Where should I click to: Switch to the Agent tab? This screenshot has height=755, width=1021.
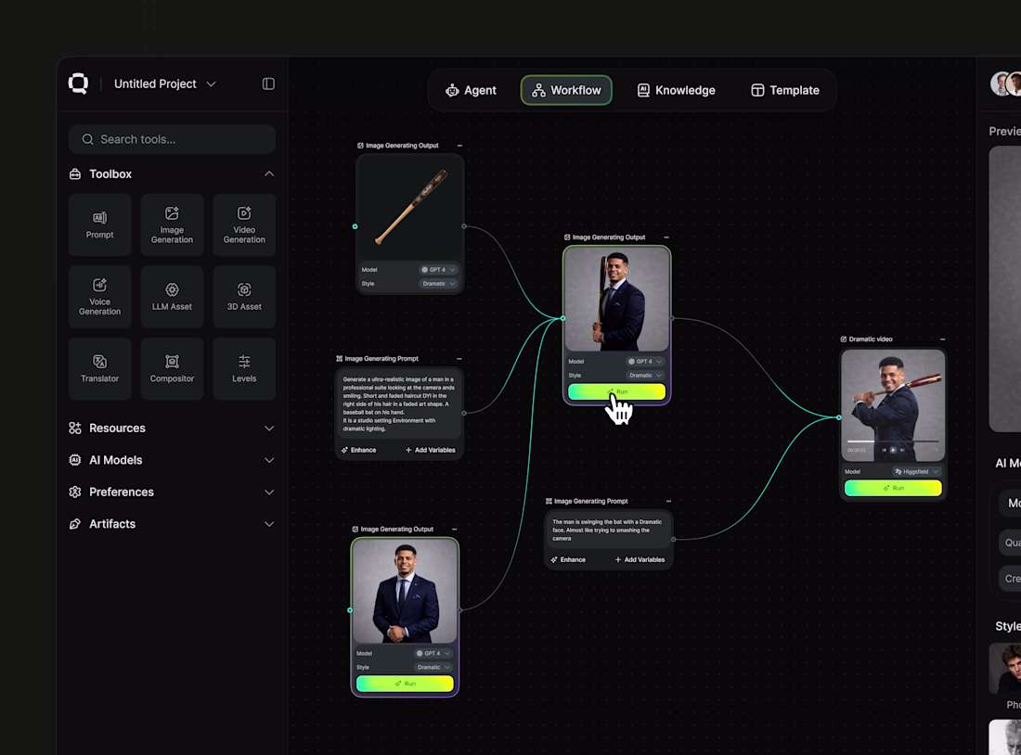(471, 91)
